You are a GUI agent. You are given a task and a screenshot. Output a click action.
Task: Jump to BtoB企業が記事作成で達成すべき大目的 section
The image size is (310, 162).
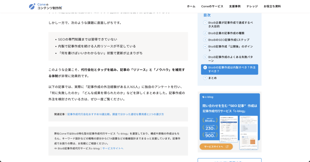[x=230, y=24]
